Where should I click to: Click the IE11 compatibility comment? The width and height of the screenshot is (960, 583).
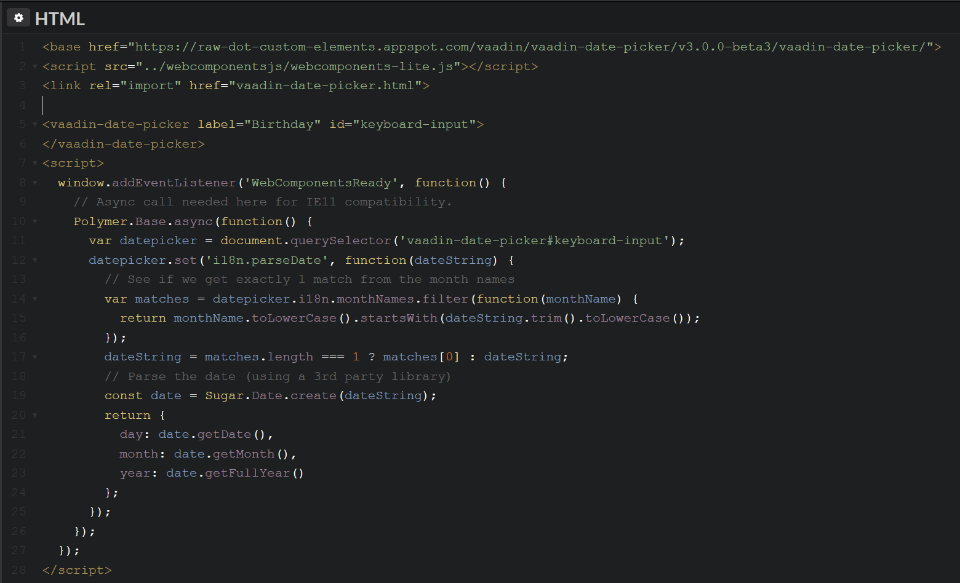(x=263, y=202)
